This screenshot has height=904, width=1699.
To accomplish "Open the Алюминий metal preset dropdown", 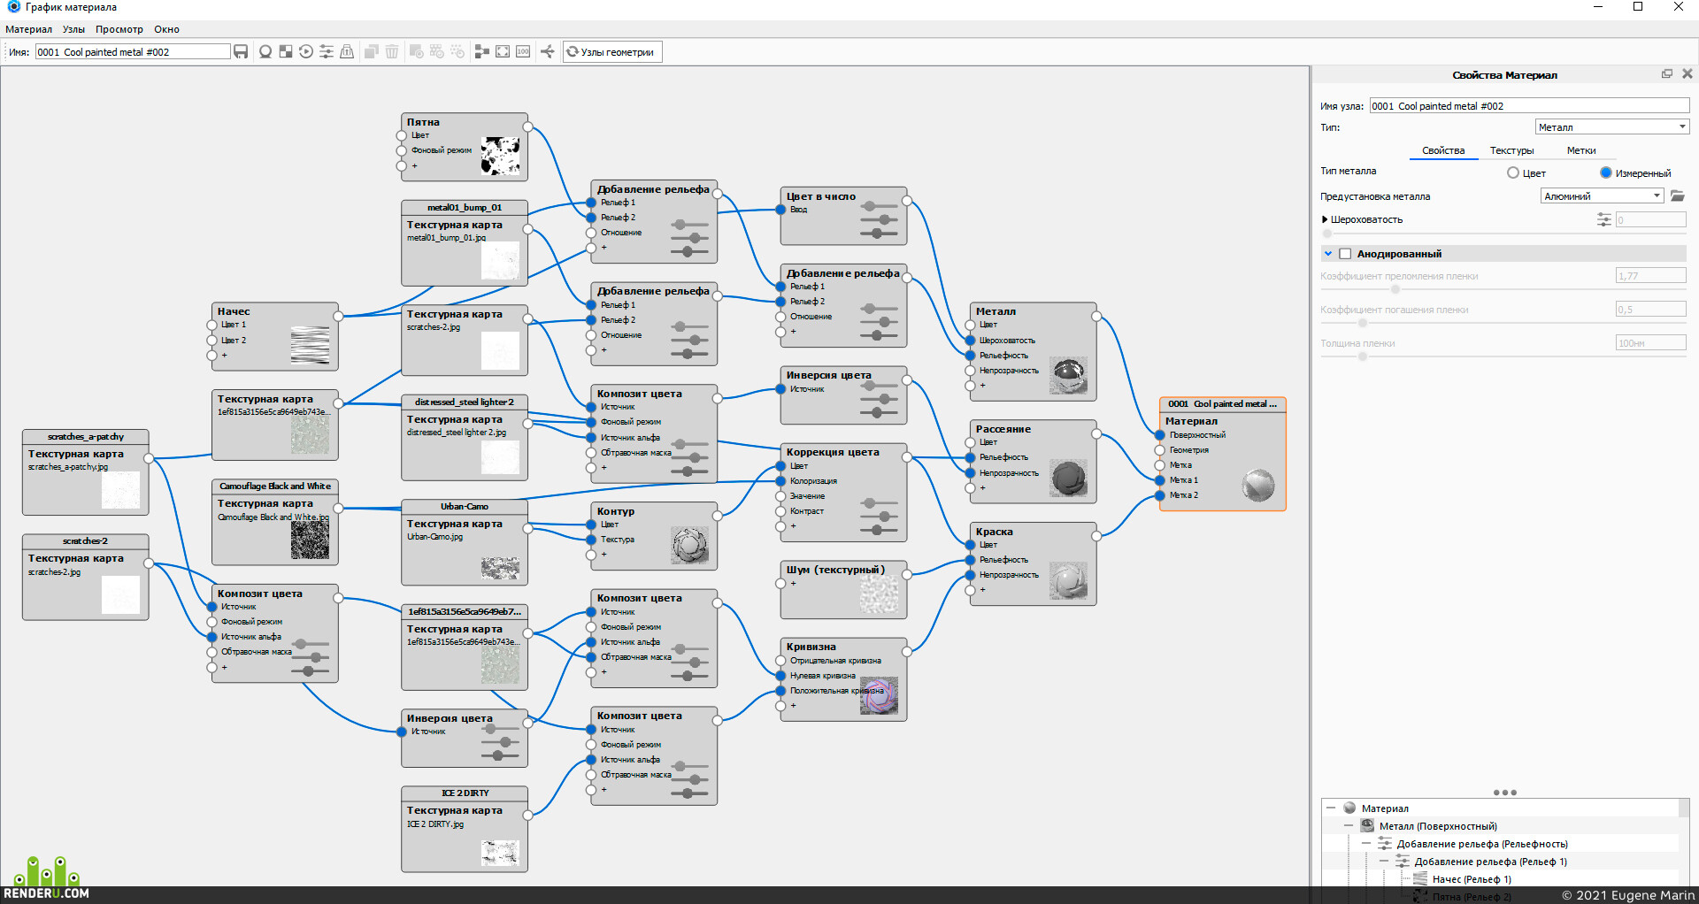I will [x=1603, y=196].
